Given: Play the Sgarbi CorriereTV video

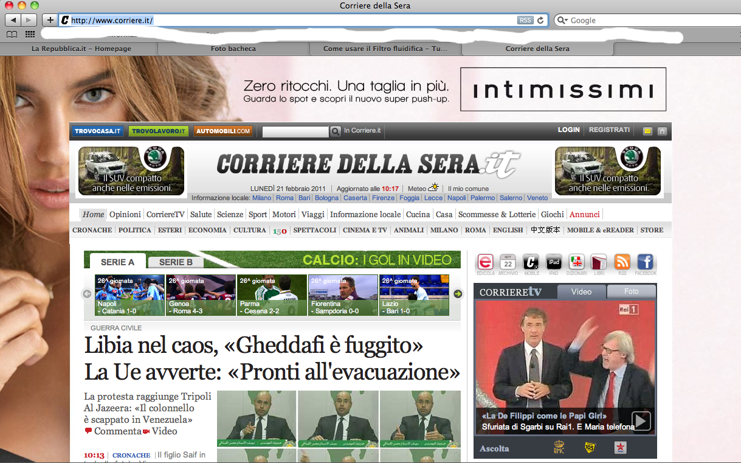Looking at the screenshot, I should click(641, 421).
